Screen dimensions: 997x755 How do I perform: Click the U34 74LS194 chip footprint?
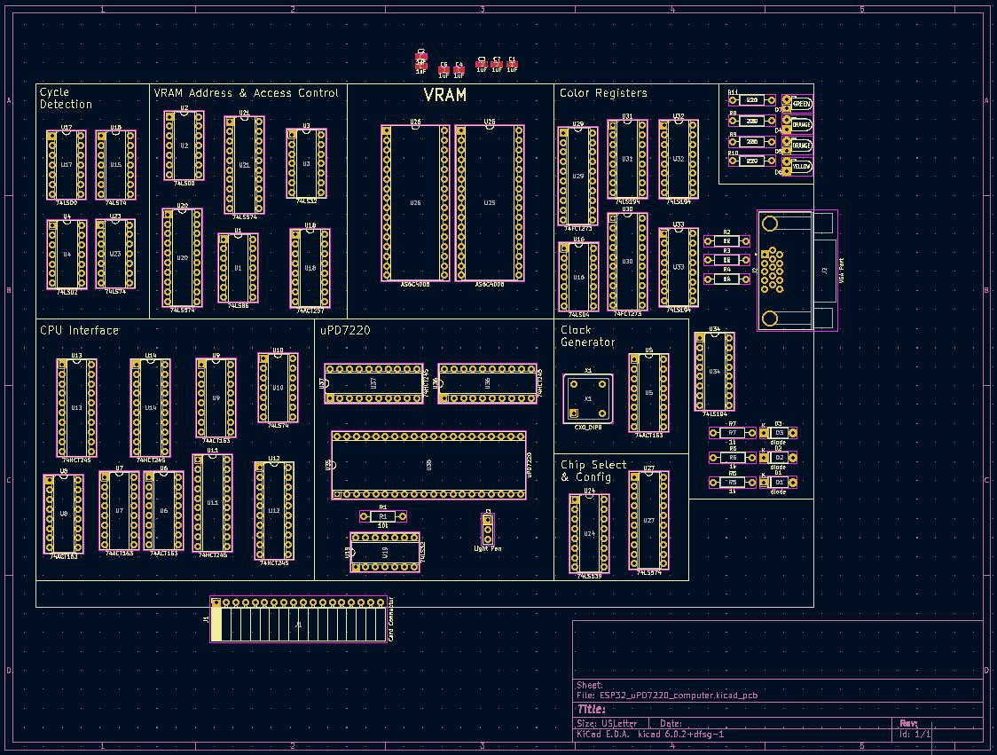[x=714, y=372]
